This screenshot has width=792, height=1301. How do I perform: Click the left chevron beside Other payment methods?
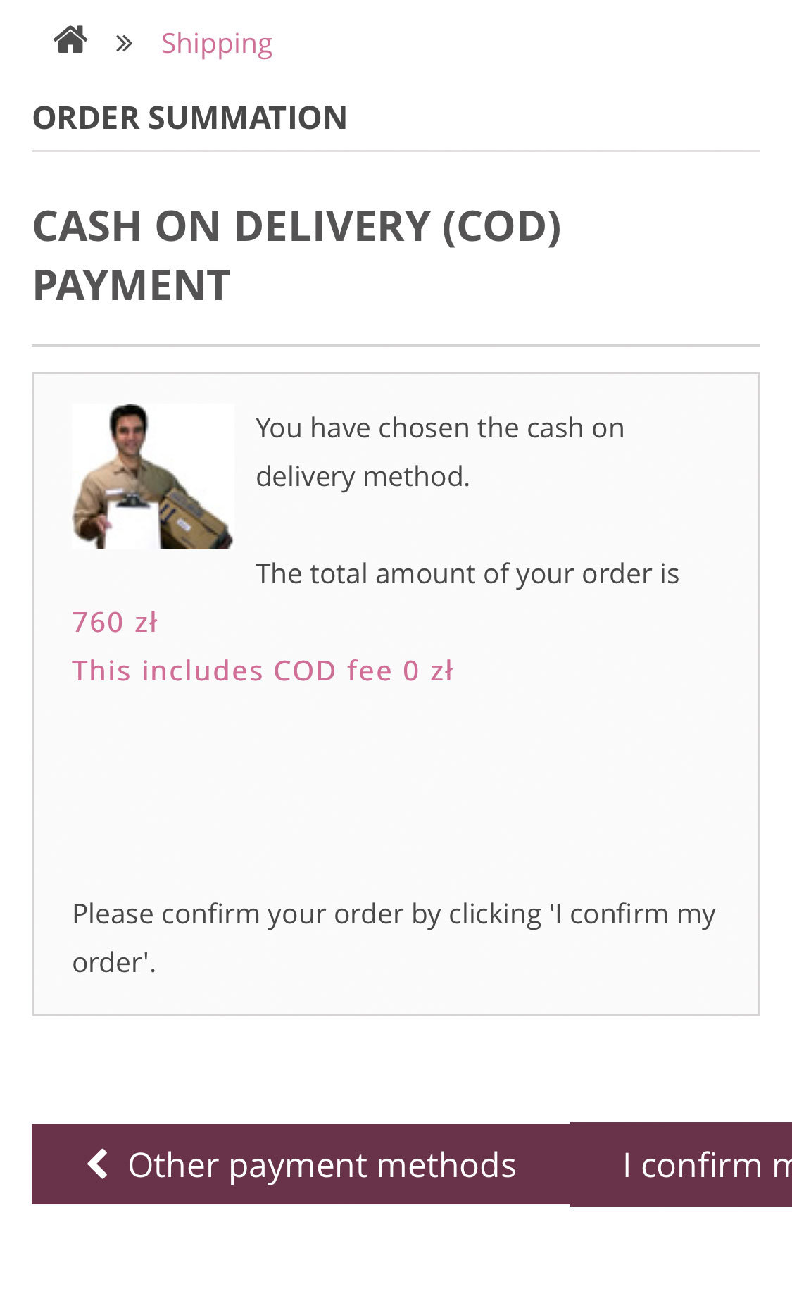[x=98, y=1164]
